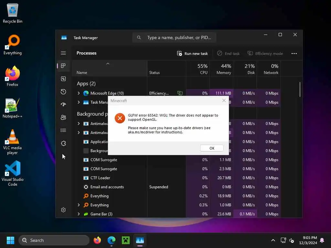Open the Windows Start menu
Image resolution: width=331 pixels, height=248 pixels.
[x=10, y=240]
